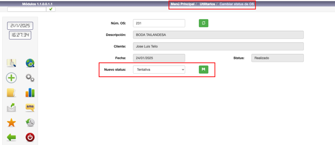Open the globe web search icon
Screen dimensions: 335x145
(30, 63)
